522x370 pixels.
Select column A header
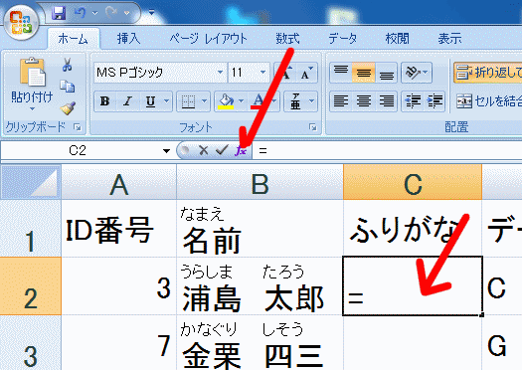(x=119, y=182)
